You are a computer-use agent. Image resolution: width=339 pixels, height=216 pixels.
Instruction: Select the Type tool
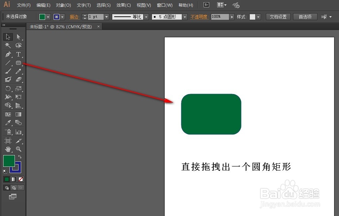(x=19, y=54)
